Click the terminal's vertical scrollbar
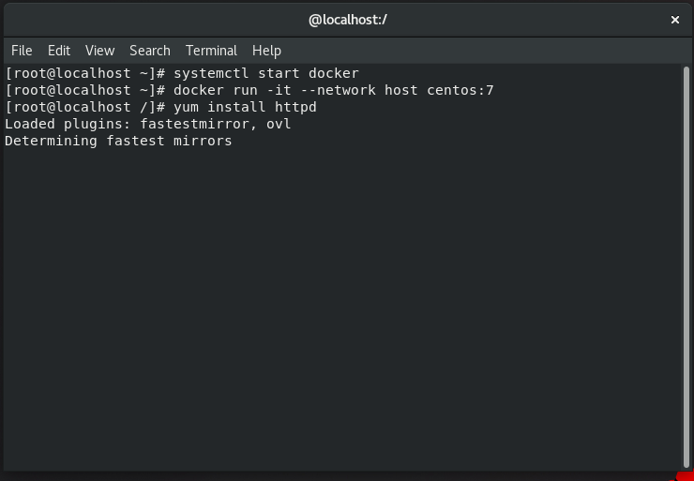Viewport: 694px width, 481px height. coord(688,263)
